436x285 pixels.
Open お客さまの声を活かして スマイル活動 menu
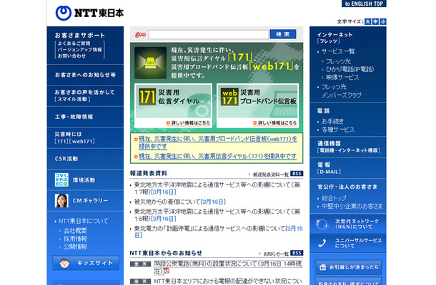tap(85, 95)
